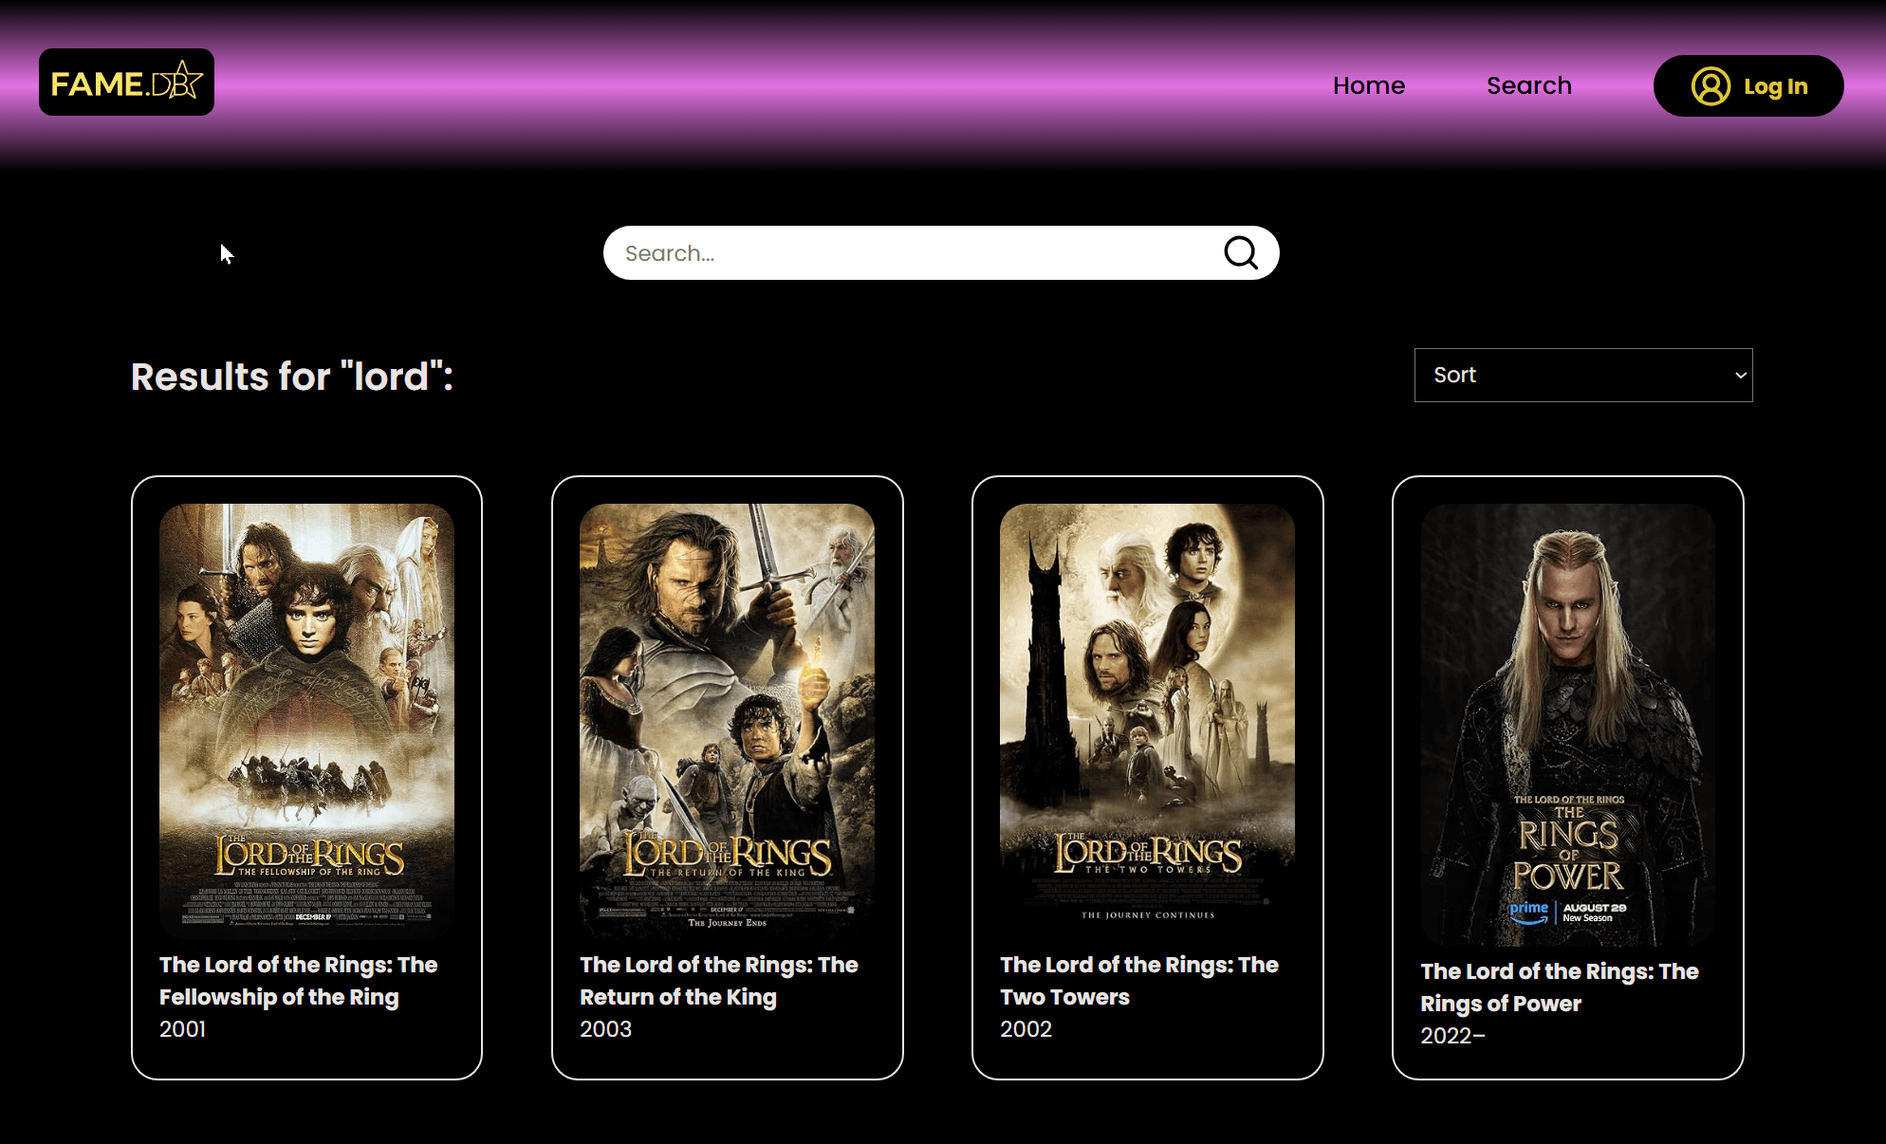The width and height of the screenshot is (1886, 1144).
Task: Select the card showing year 2002
Action: click(x=1147, y=778)
